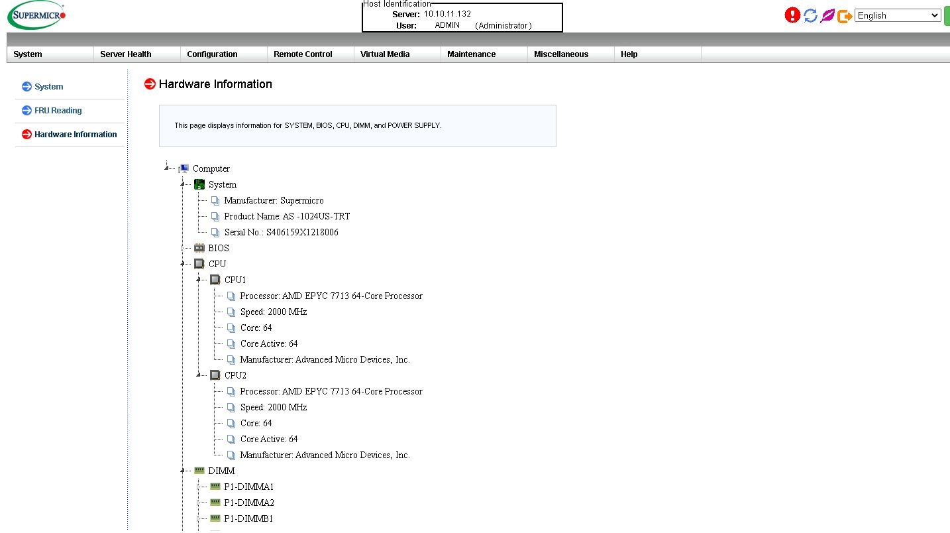
Task: Click the server IP 10.10.11.132
Action: tap(448, 13)
